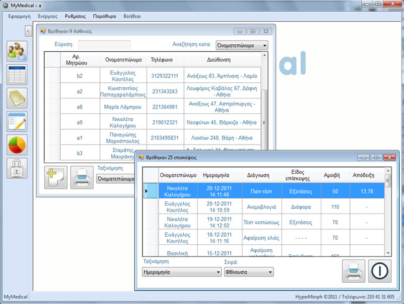Open the patients list sidebar icon
The height and width of the screenshot is (304, 404).
[17, 51]
